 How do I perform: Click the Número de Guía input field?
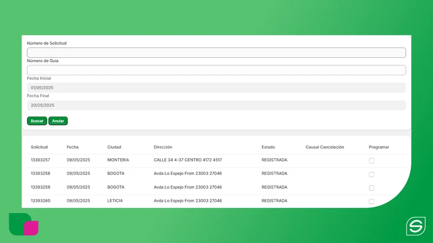[216, 70]
